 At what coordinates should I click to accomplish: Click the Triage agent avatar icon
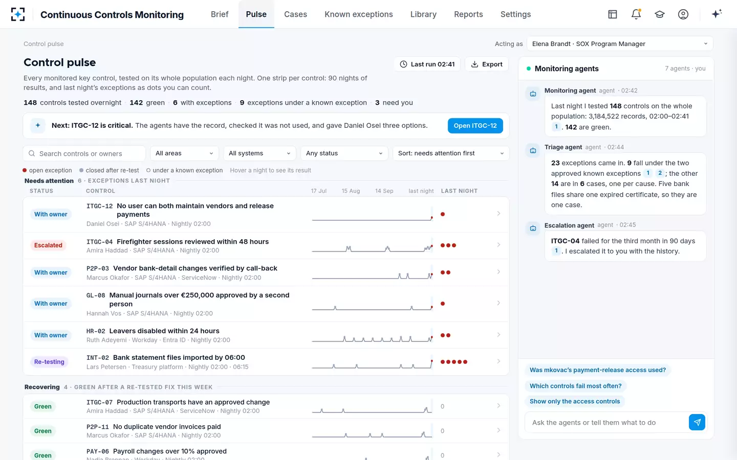tap(533, 151)
